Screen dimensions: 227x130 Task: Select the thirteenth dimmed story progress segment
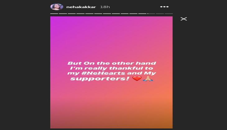point(160,14)
